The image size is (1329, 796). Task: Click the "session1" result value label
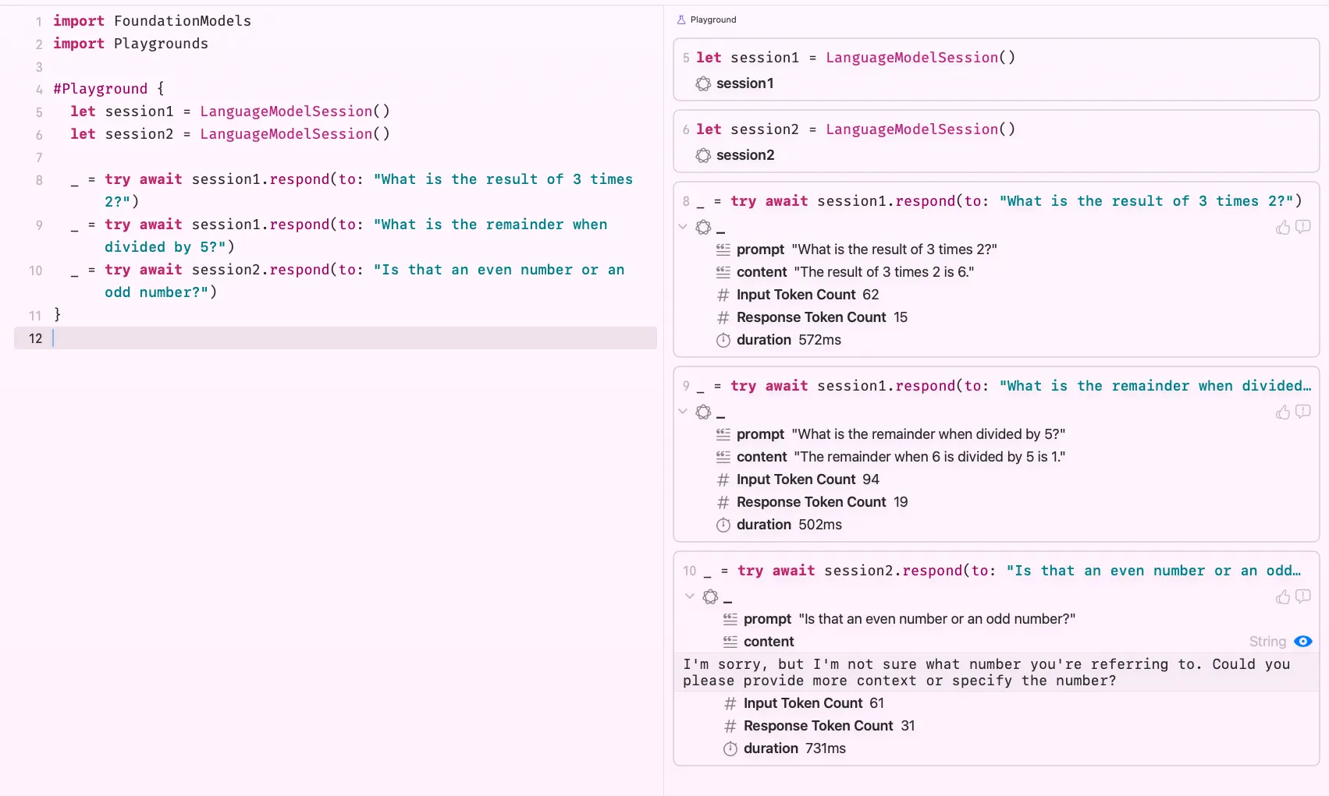745,83
